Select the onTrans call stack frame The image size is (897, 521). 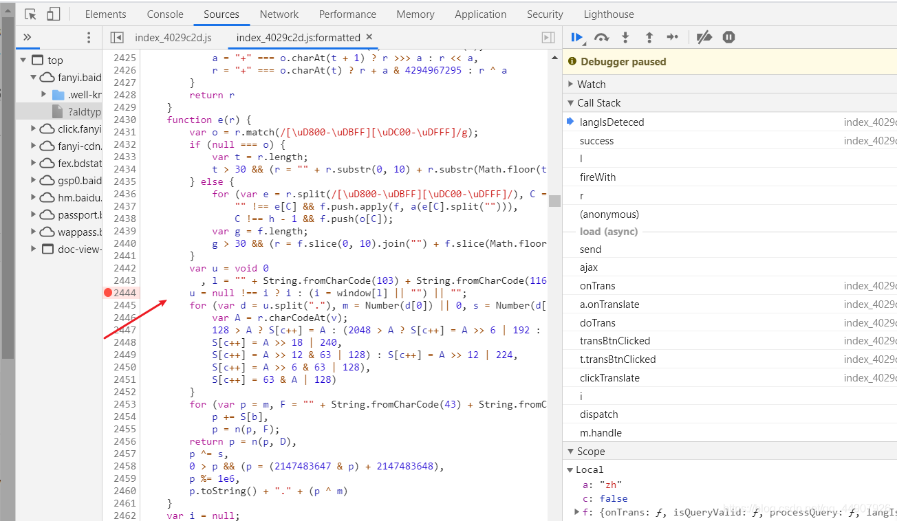coord(730,285)
